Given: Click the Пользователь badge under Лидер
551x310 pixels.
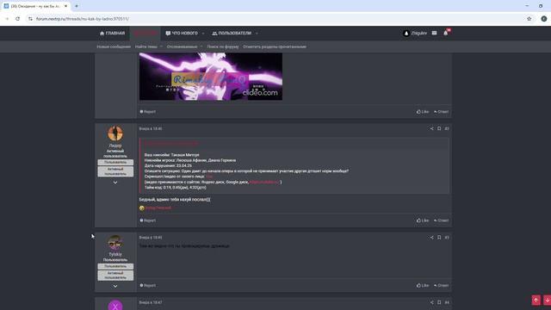Looking at the screenshot, I should coord(115,163).
